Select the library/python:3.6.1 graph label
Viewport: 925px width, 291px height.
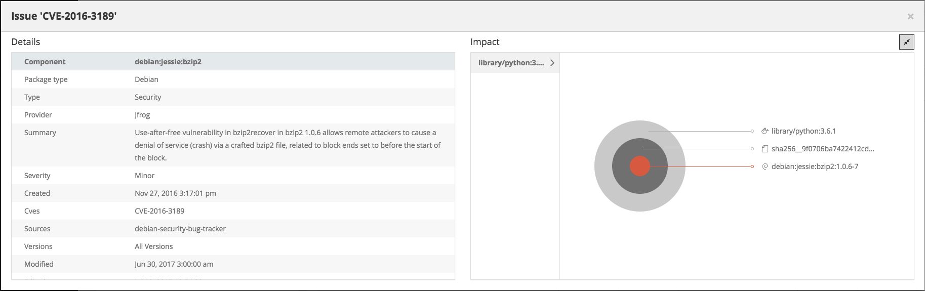tap(803, 131)
